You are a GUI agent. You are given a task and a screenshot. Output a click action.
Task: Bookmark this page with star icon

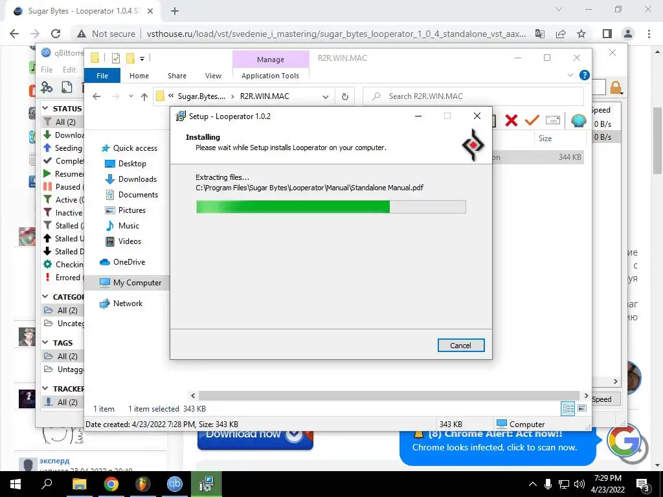point(581,34)
